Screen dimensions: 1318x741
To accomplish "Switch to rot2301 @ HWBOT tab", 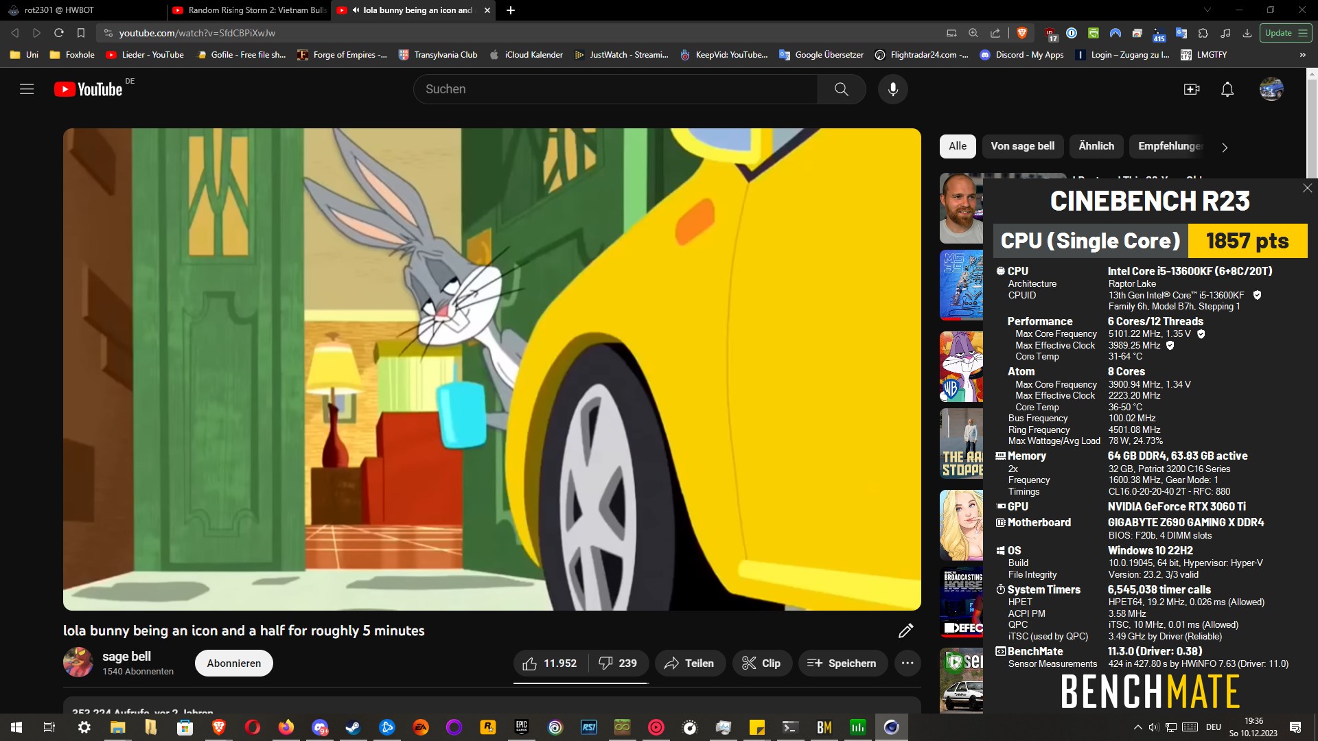I will [x=82, y=10].
